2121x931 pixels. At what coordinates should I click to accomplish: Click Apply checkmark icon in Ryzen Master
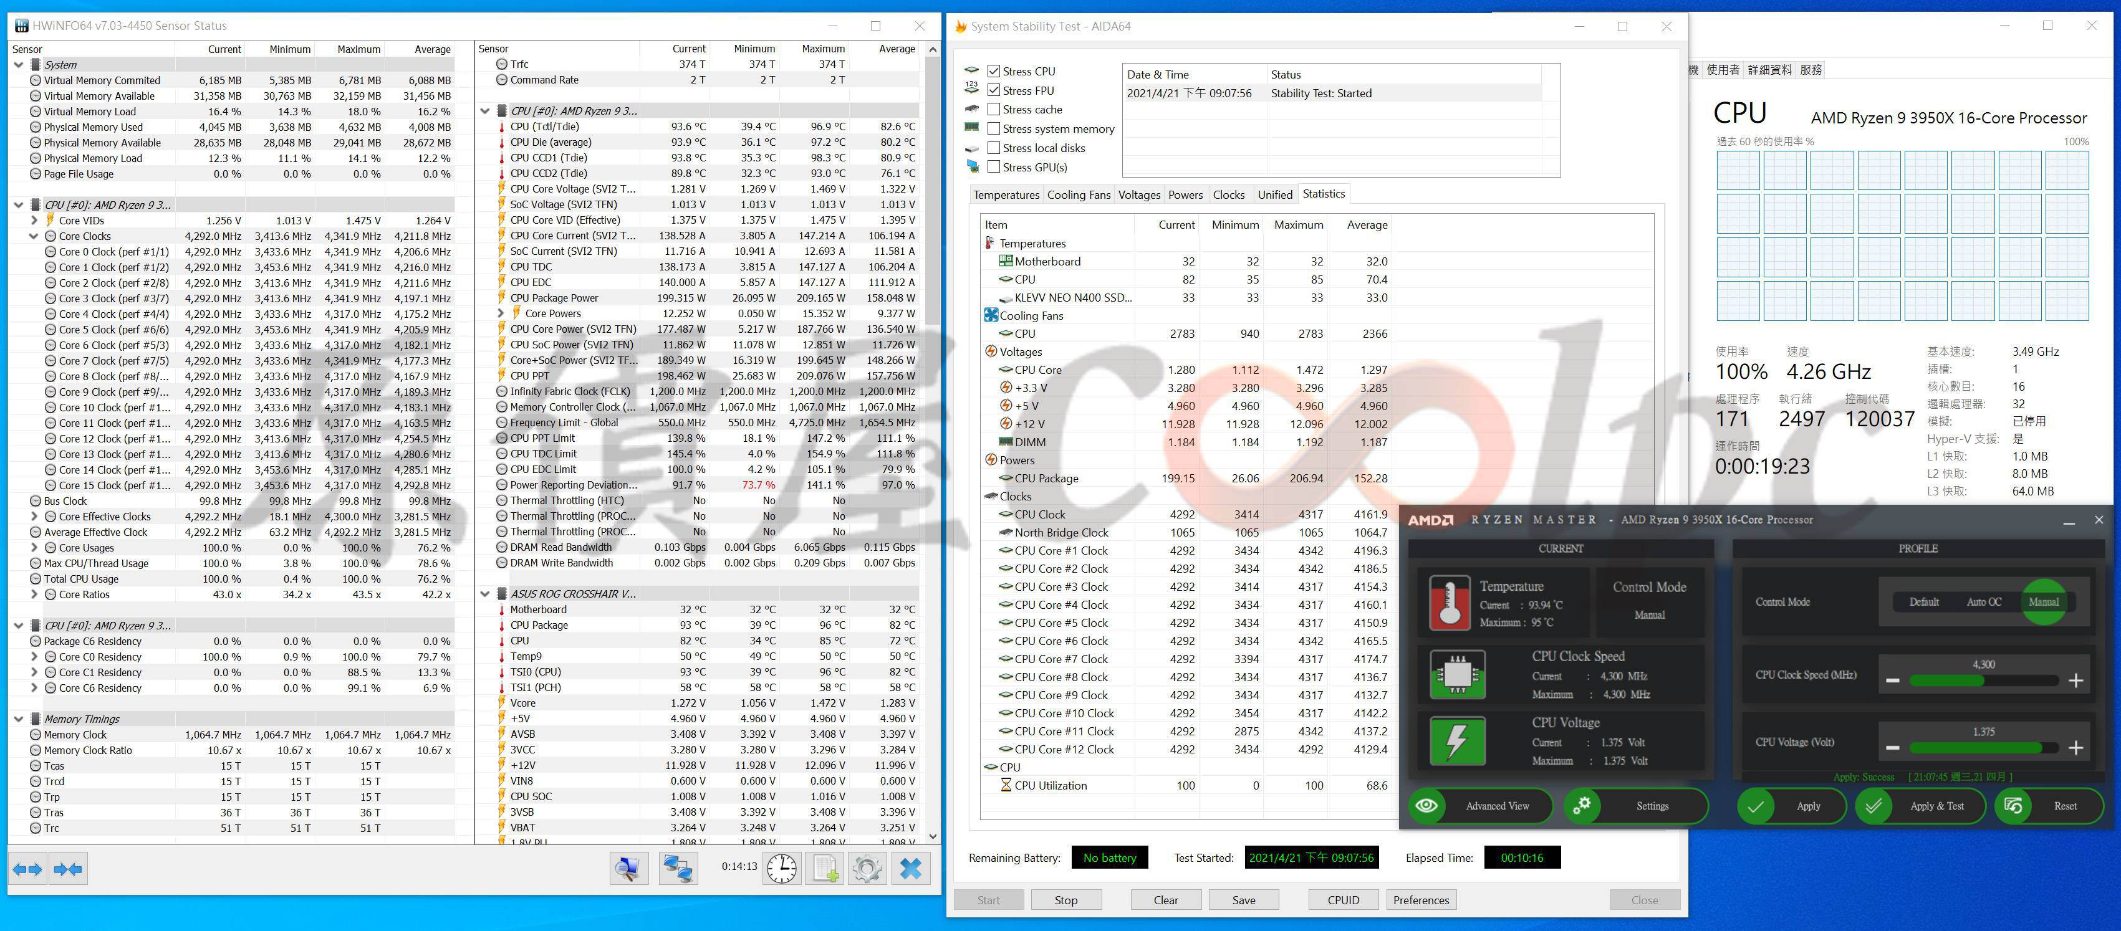pyautogui.click(x=1754, y=806)
